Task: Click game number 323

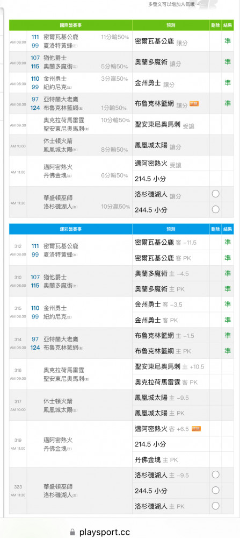Action: [x=18, y=486]
